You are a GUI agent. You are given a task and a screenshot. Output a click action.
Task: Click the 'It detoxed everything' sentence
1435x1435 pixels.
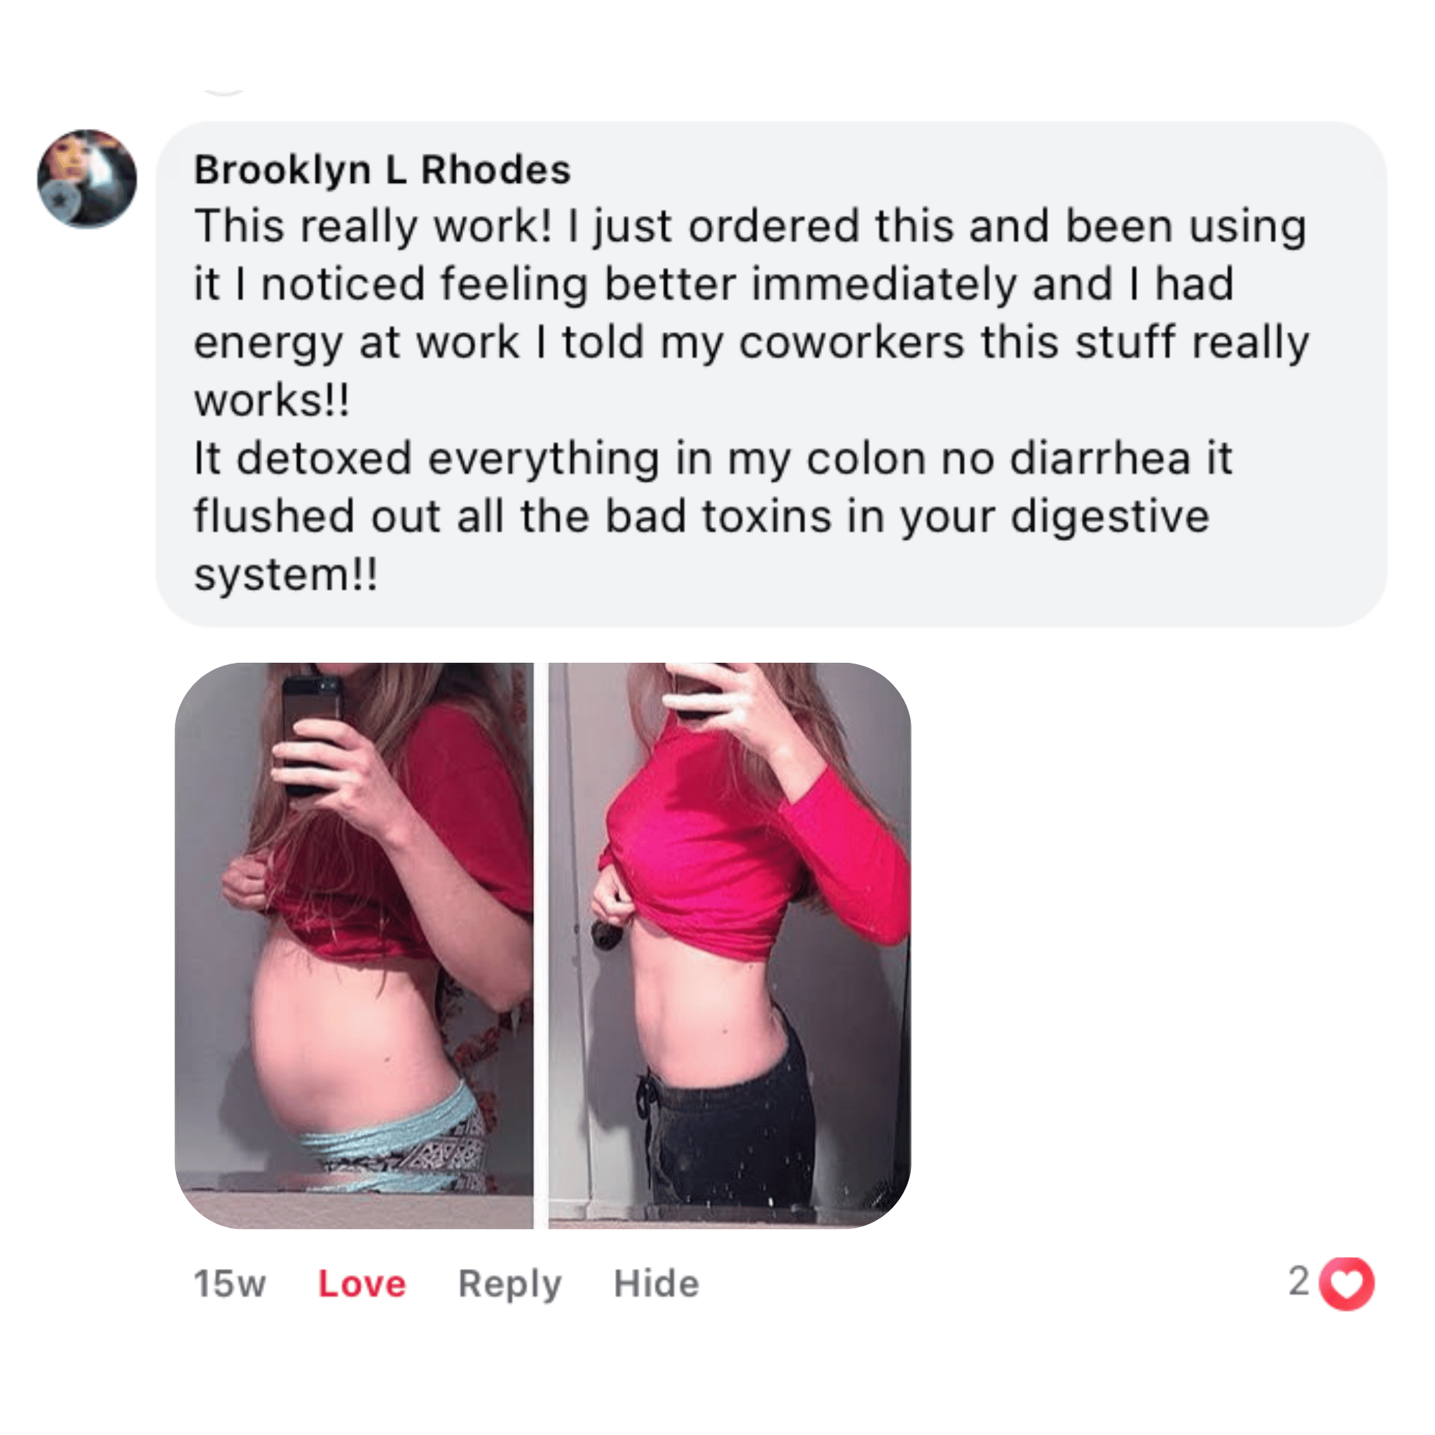coord(427,459)
